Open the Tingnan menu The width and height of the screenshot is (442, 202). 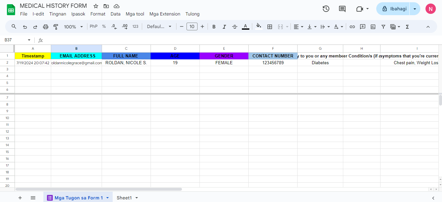point(58,14)
